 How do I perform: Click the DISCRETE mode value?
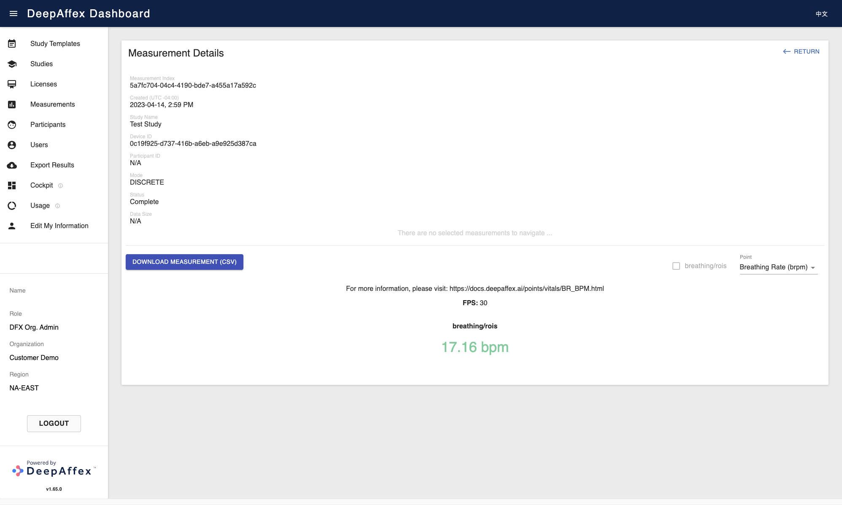point(147,182)
